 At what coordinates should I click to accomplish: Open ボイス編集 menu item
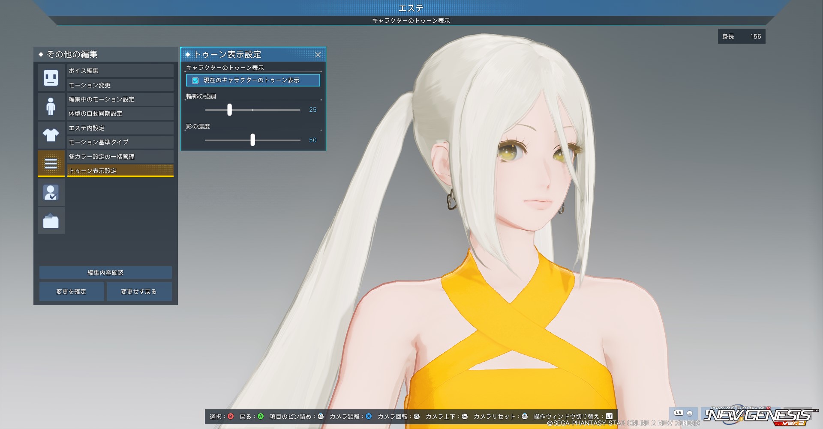click(x=120, y=71)
